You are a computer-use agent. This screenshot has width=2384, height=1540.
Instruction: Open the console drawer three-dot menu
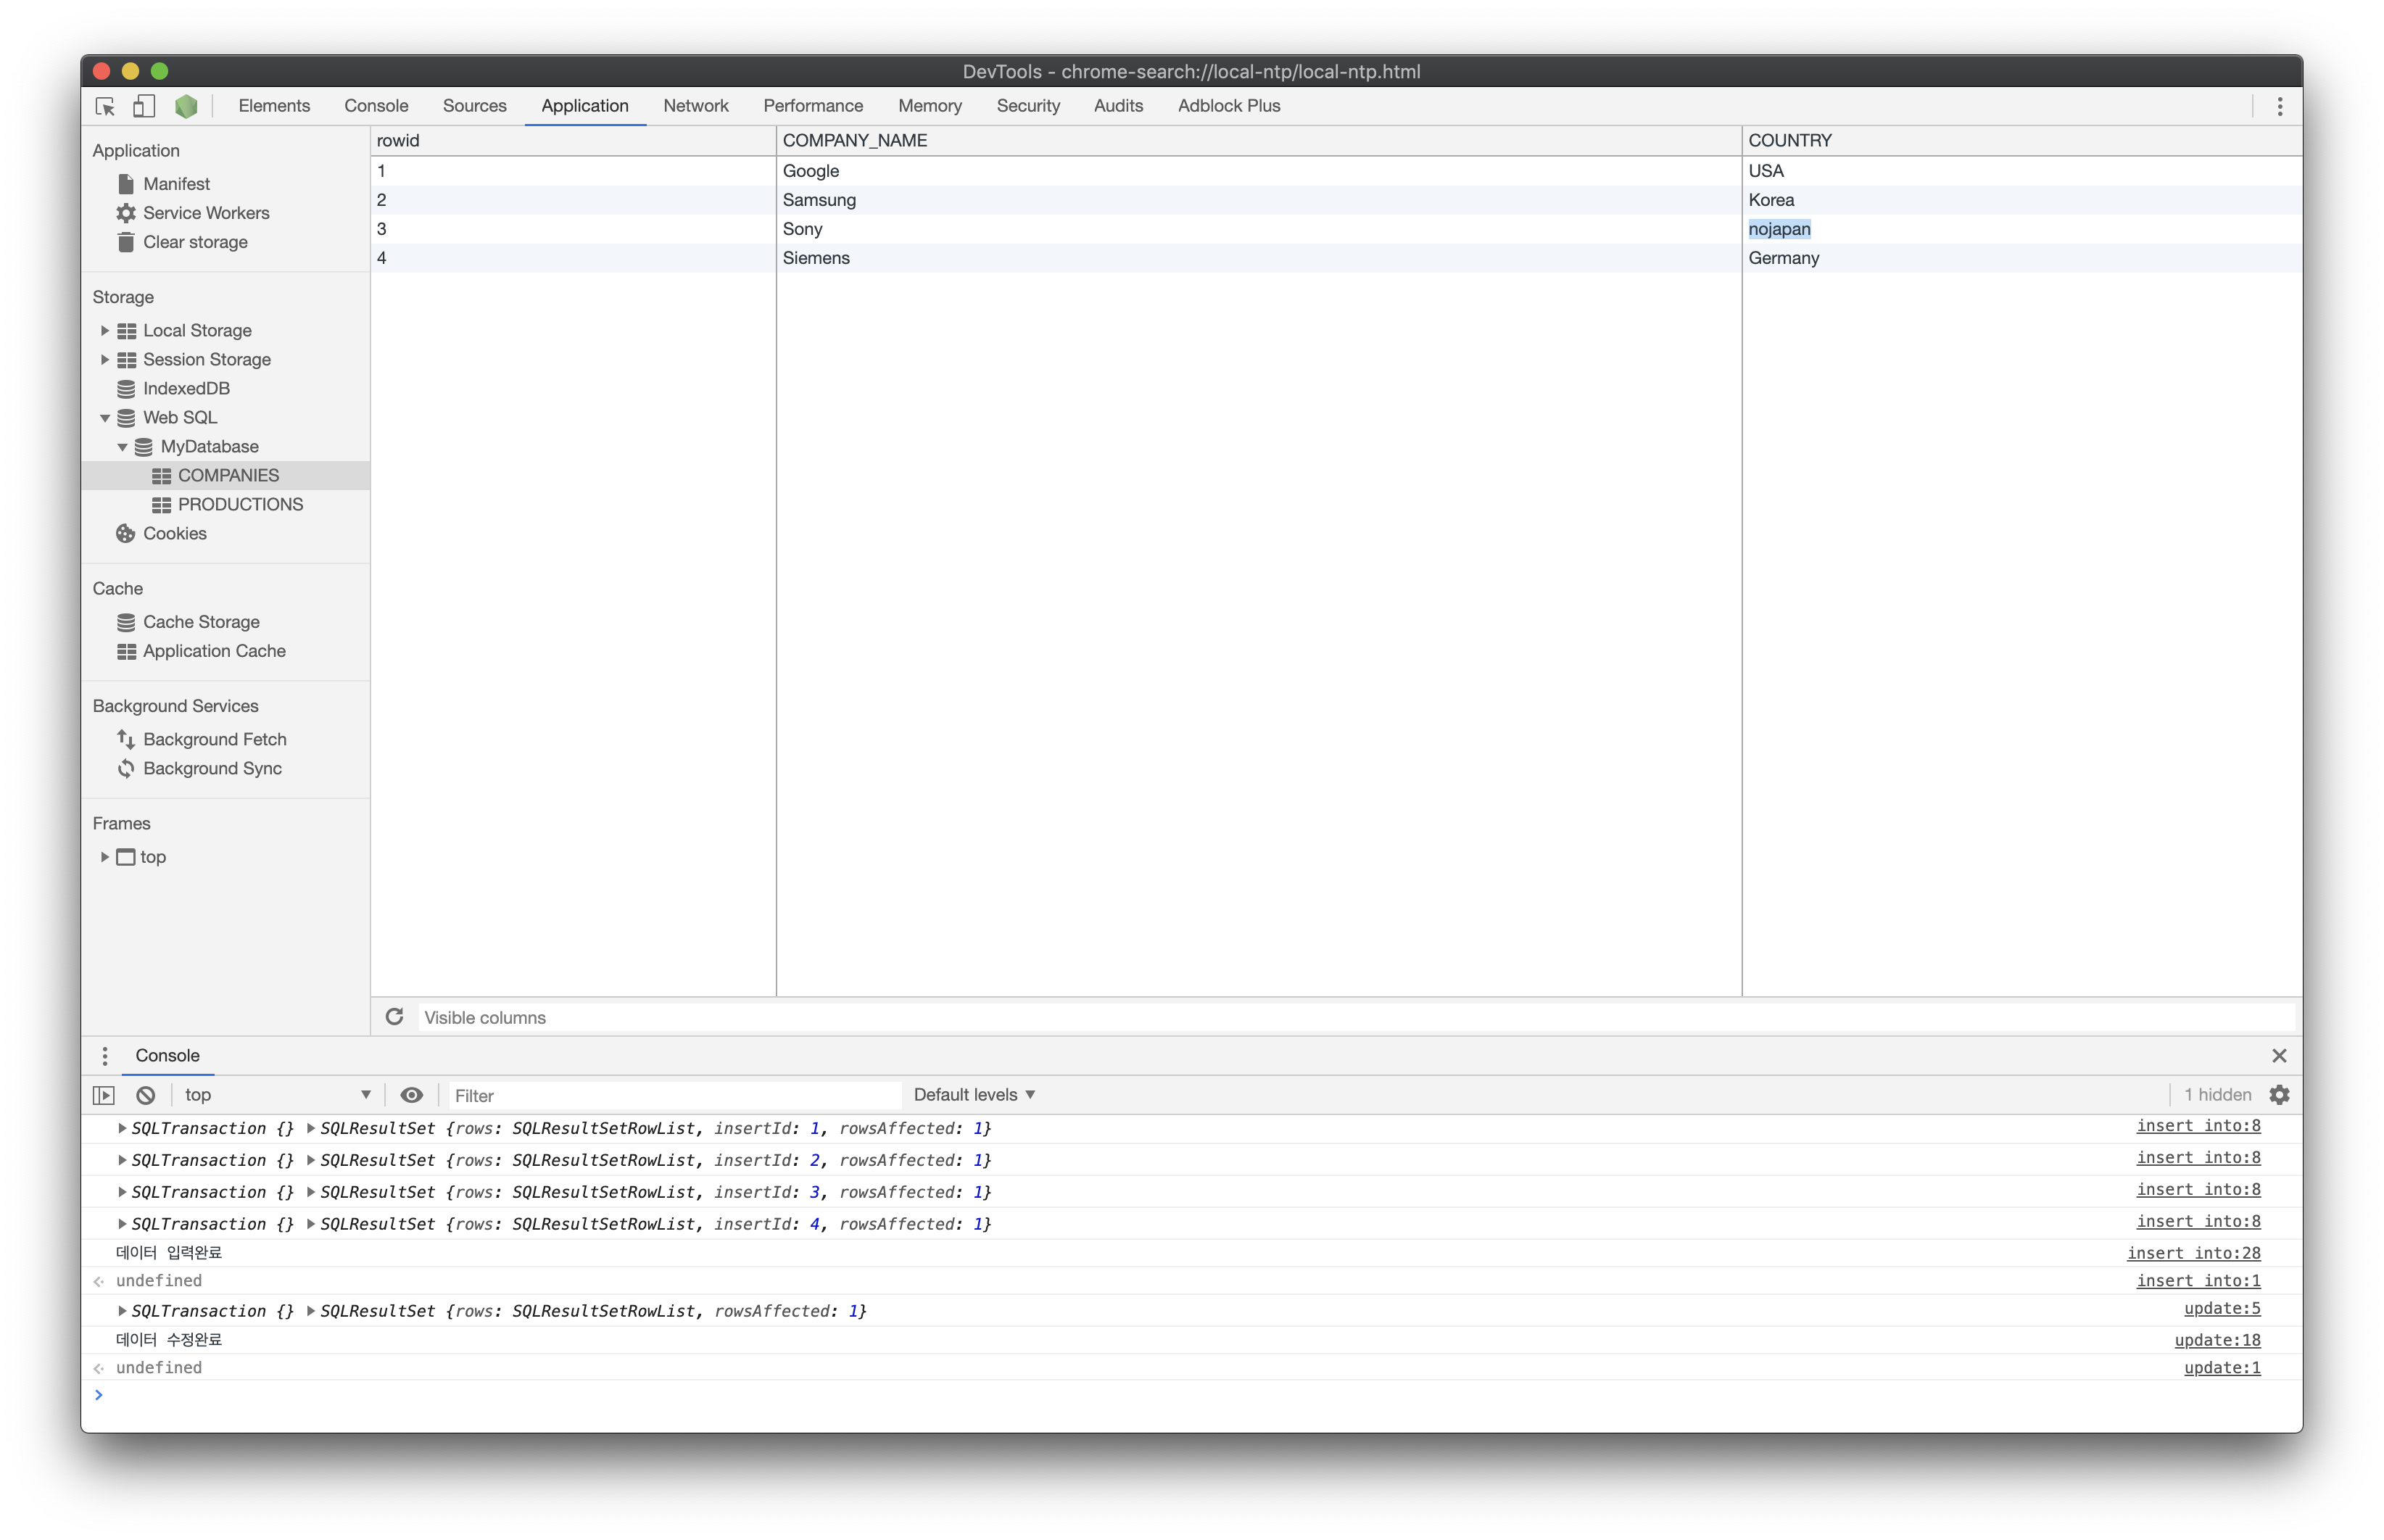click(x=105, y=1056)
